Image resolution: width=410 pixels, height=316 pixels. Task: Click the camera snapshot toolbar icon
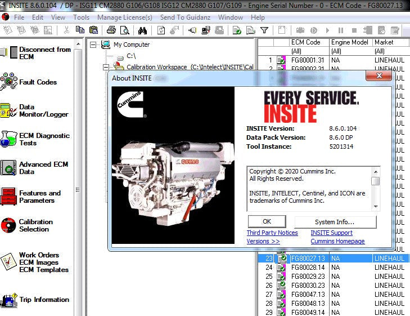coord(300,30)
